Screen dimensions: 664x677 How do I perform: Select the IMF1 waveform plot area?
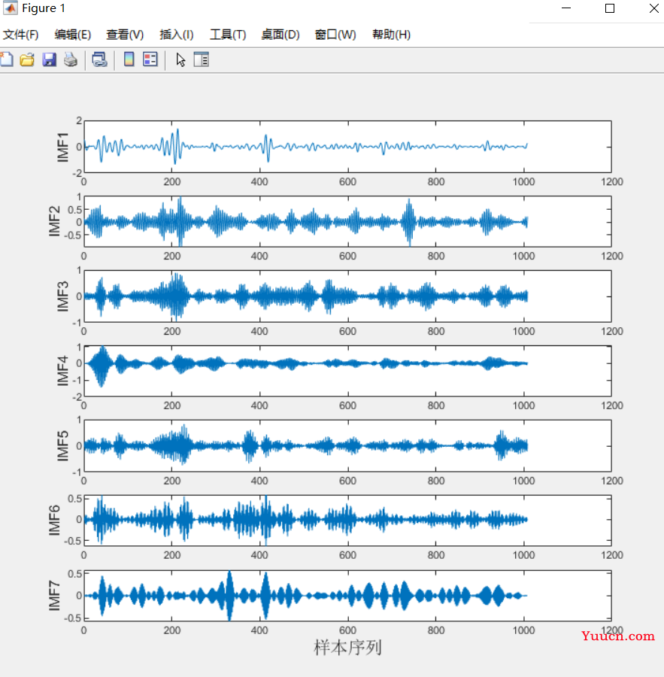tap(347, 147)
